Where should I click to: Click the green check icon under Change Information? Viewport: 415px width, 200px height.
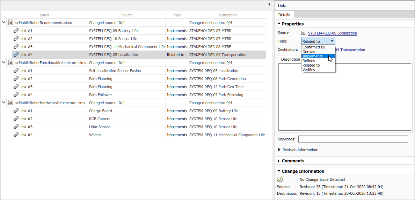[280, 180]
